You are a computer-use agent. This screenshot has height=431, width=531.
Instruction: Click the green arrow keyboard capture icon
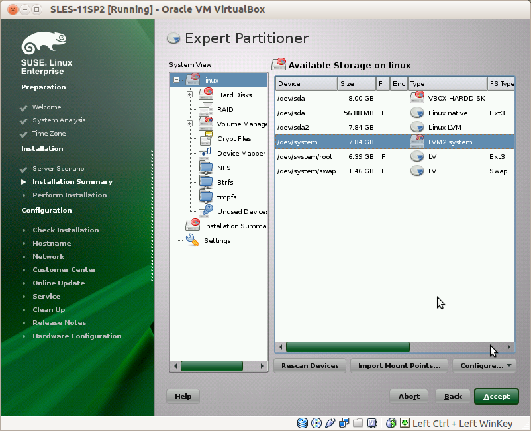405,423
